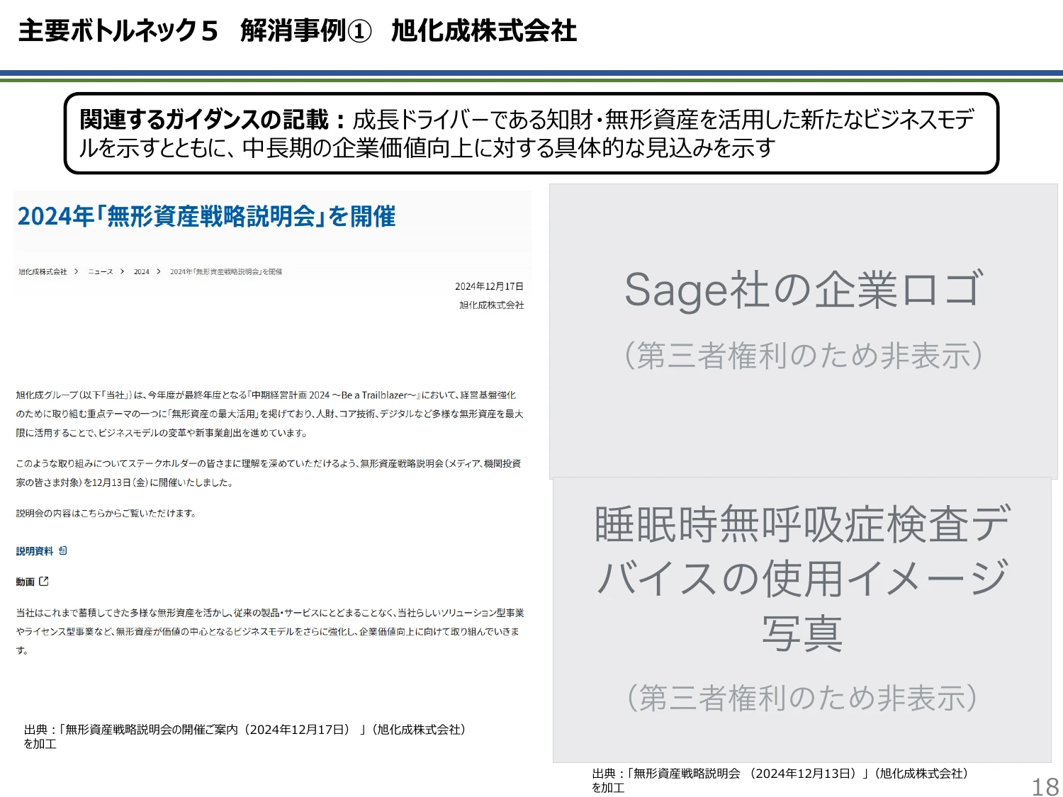Select the date 2024年12月17日
The width and height of the screenshot is (1063, 797).
(x=489, y=286)
